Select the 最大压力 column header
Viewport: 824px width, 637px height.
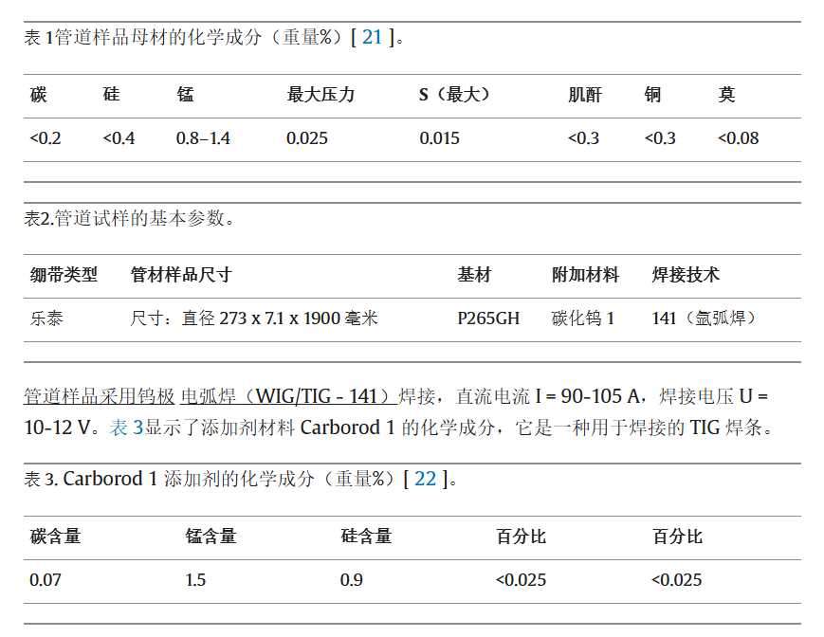click(x=320, y=95)
